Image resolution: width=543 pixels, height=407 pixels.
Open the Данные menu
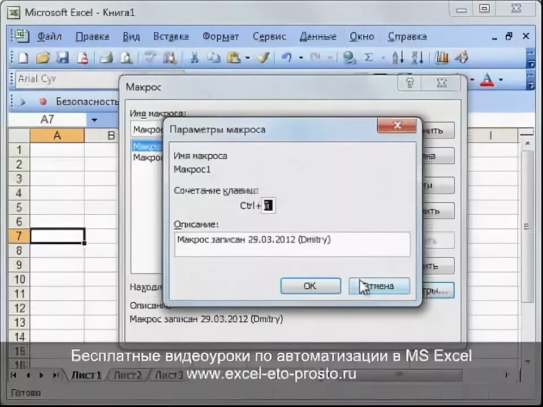click(x=317, y=36)
